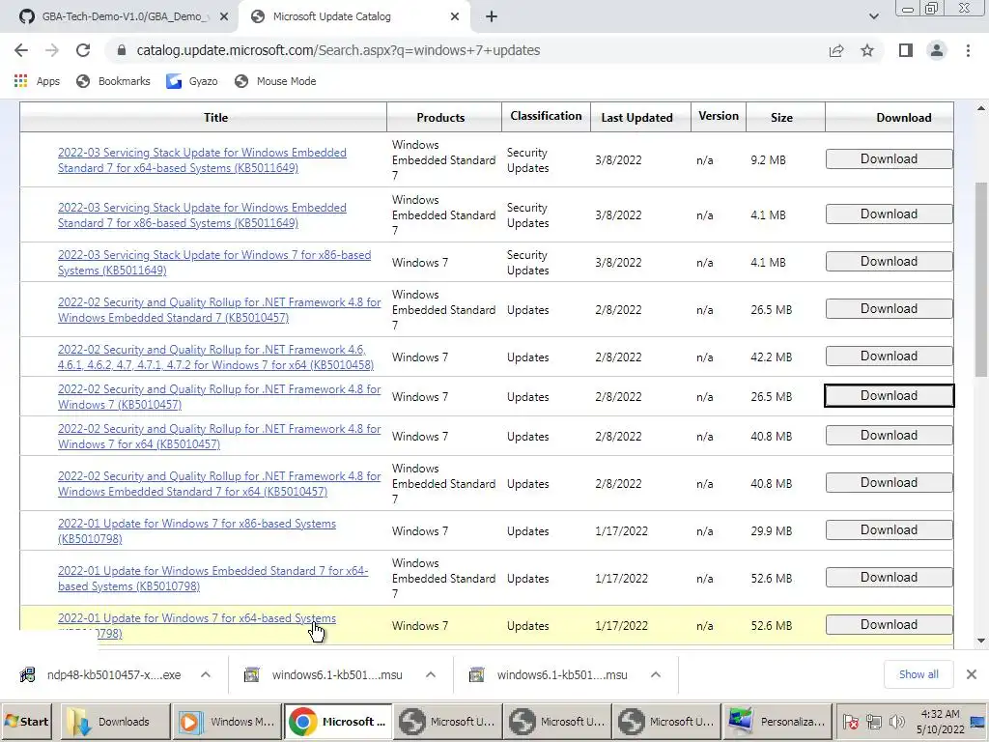Open the Apps grid in the bookmarks bar
This screenshot has width=989, height=742.
coord(37,81)
